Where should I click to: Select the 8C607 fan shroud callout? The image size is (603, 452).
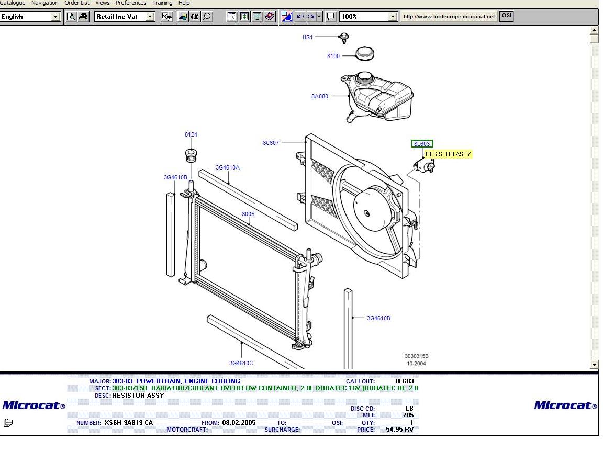tap(271, 143)
